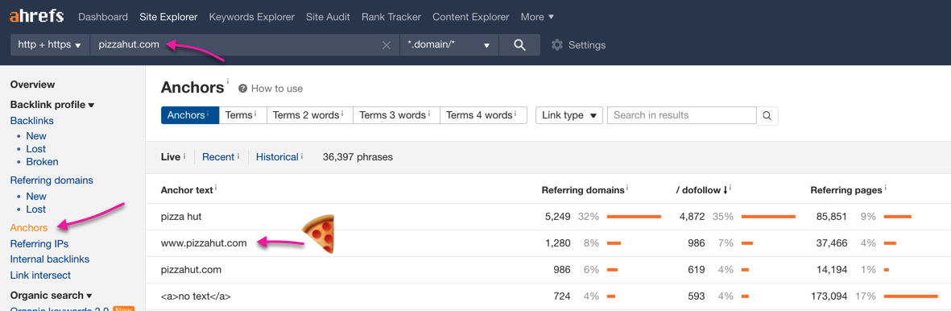
Task: Click the info icon beside Referring pages column
Action: pyautogui.click(x=885, y=189)
